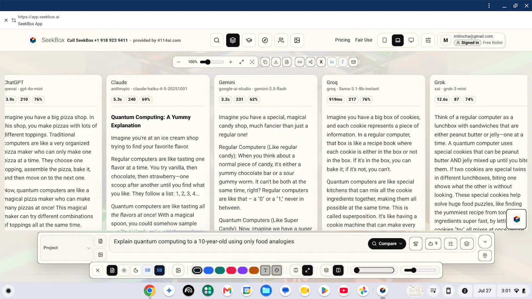532x299 pixels.
Task: Close the bottom toolbar with X
Action: click(98, 270)
